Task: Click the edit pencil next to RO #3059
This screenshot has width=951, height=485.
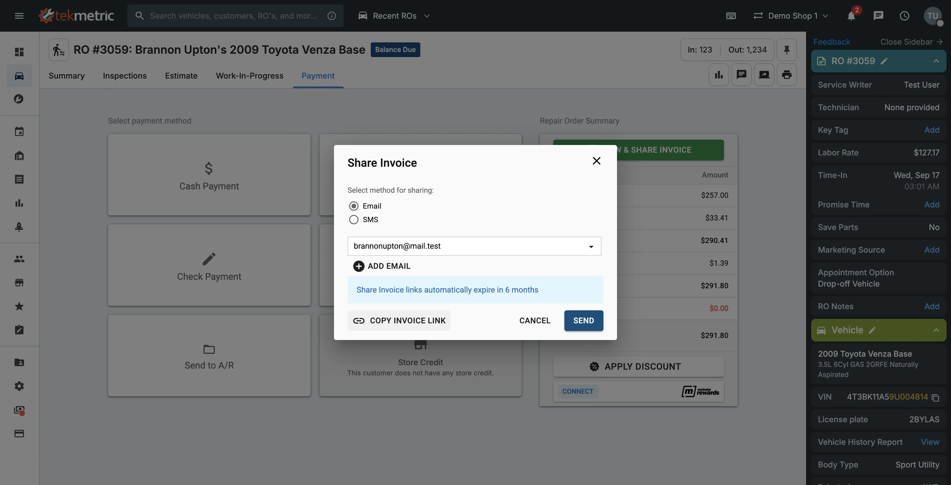Action: (884, 61)
